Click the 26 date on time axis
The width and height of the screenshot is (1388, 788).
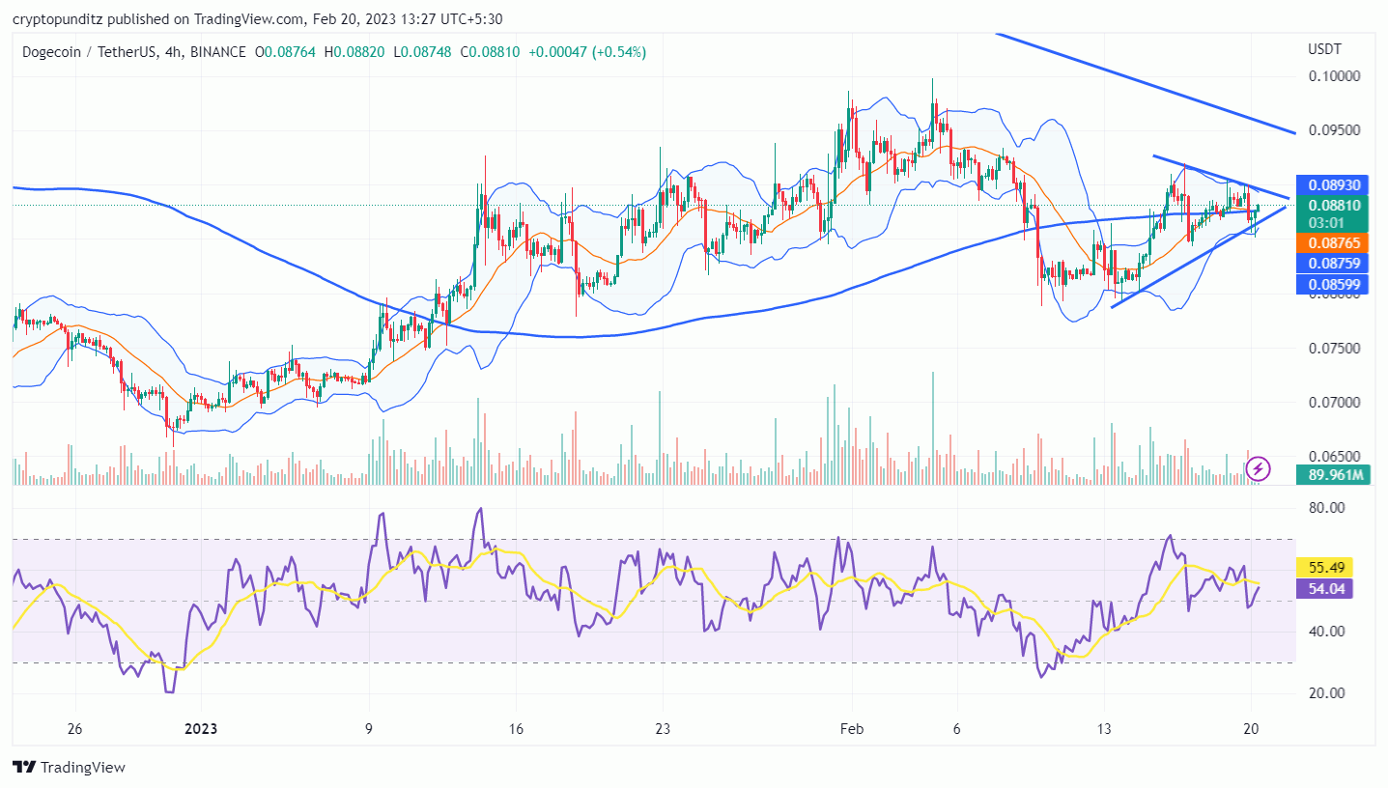tap(76, 729)
